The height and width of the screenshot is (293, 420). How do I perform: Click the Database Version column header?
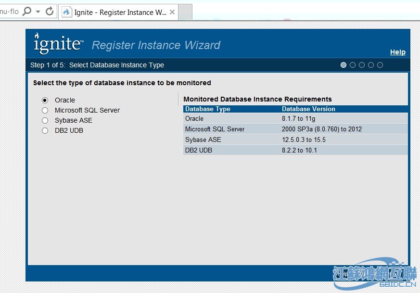(308, 109)
